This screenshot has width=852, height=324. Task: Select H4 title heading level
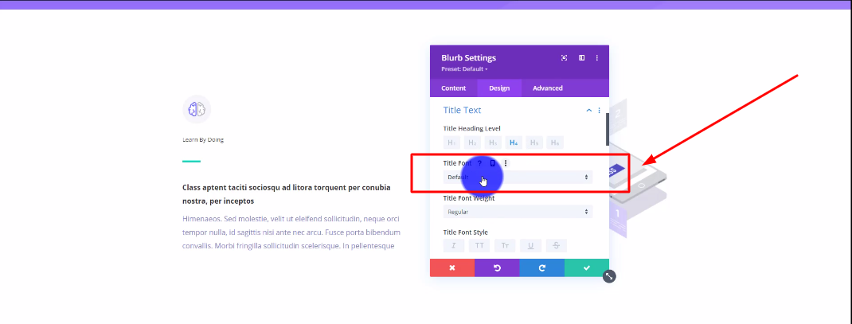pos(514,142)
